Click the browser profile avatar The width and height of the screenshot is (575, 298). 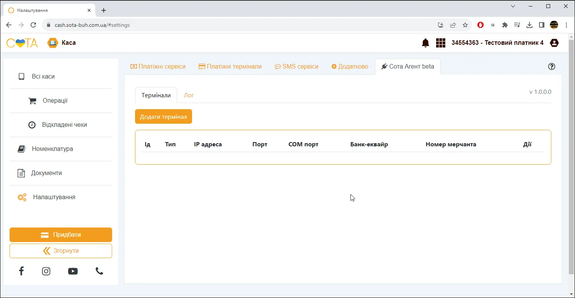[554, 25]
